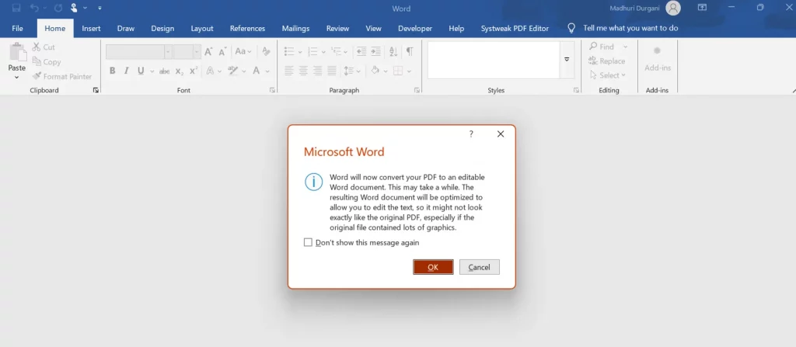796x347 pixels.
Task: Click the Borders grid icon
Action: (398, 71)
